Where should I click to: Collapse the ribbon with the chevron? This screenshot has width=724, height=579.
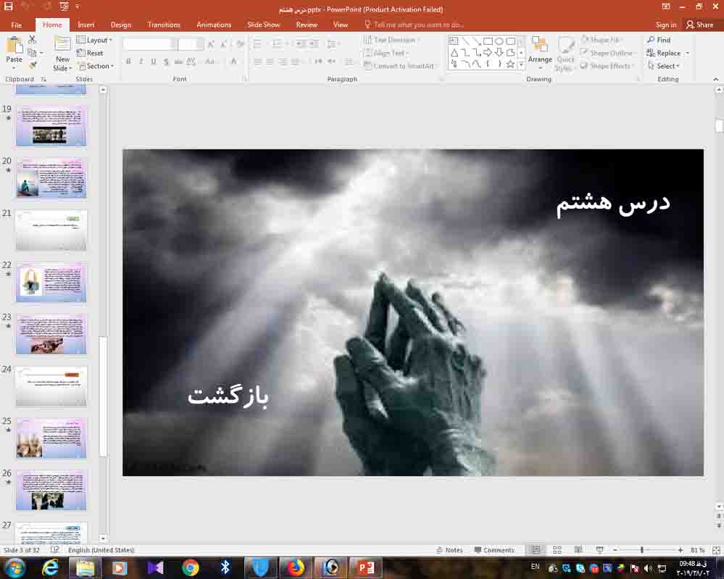(716, 79)
